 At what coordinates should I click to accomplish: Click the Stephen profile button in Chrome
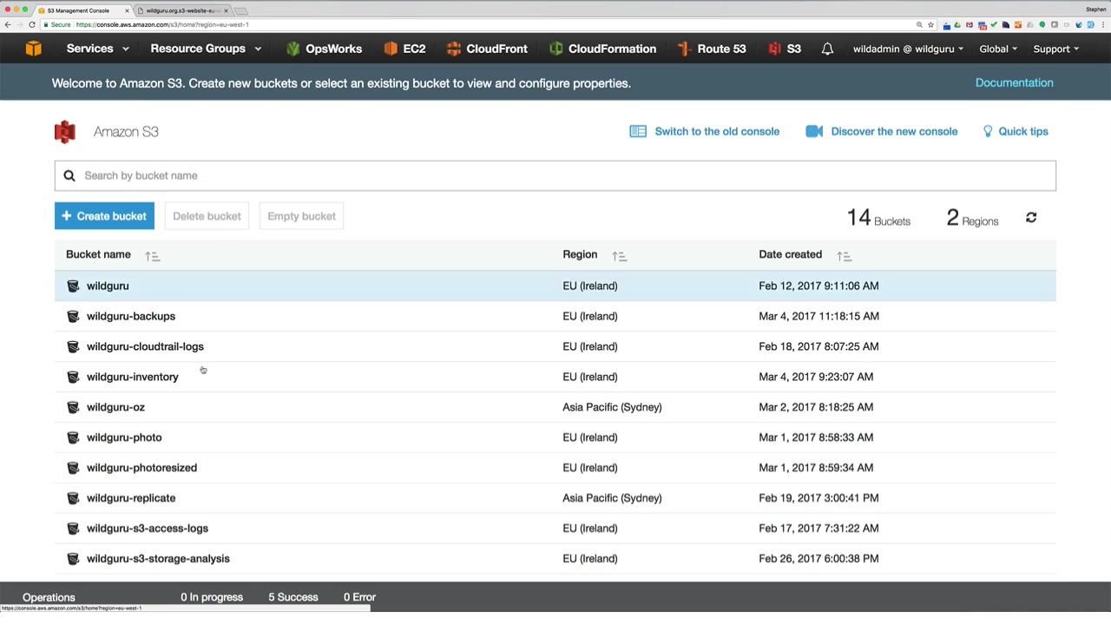(1095, 9)
